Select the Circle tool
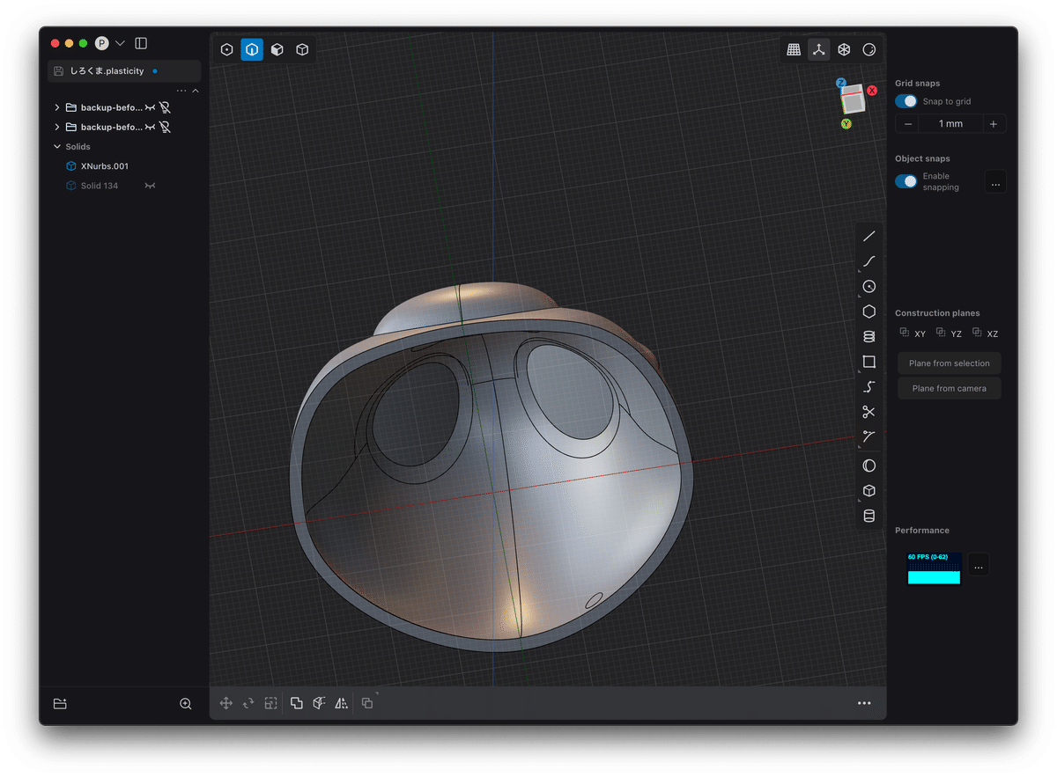The height and width of the screenshot is (777, 1057). click(869, 286)
